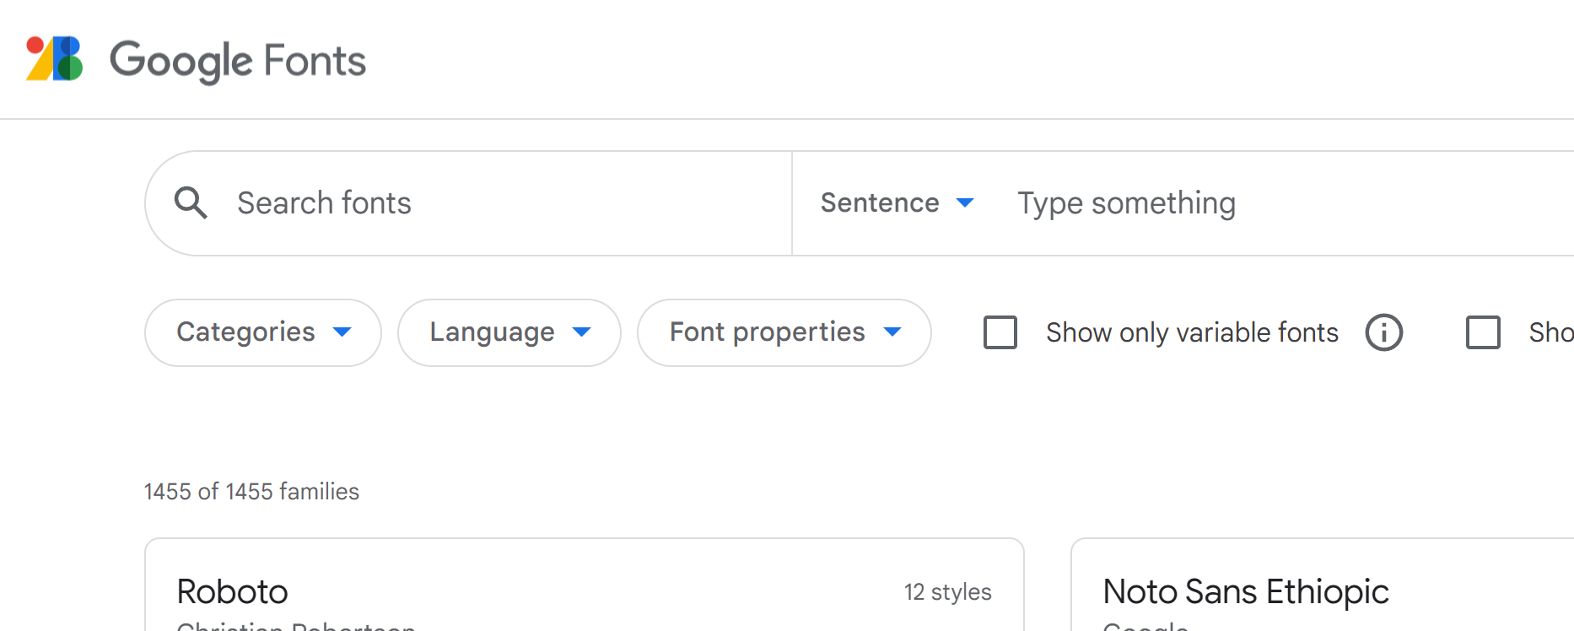The height and width of the screenshot is (631, 1574).
Task: Click the "12 styles" label on Roboto card
Action: pyautogui.click(x=947, y=592)
